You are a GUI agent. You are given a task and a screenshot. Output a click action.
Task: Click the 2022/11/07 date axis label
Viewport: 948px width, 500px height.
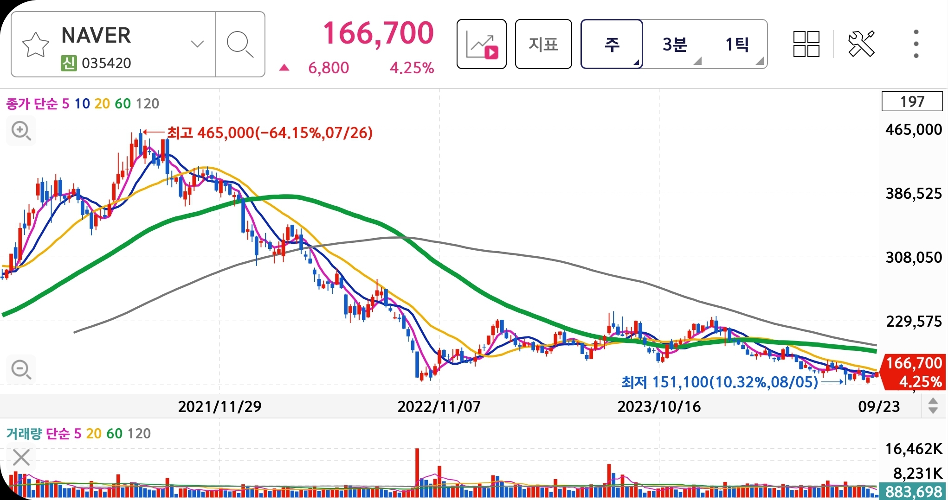(439, 406)
